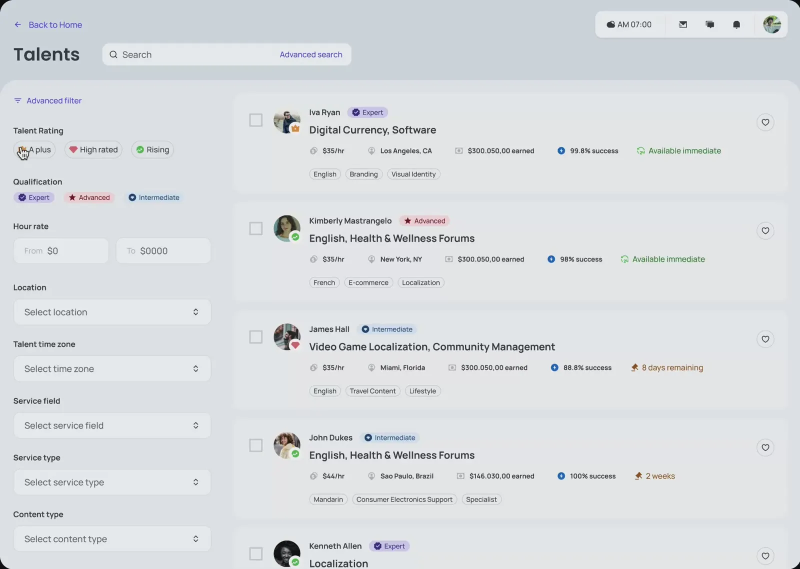This screenshot has height=569, width=800.
Task: Filter by Advanced qualification
Action: [x=89, y=197]
